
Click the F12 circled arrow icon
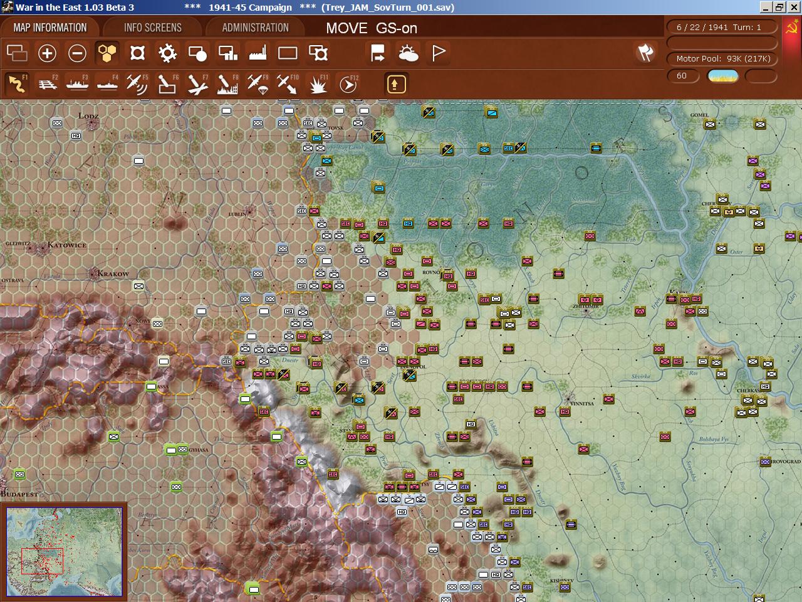(348, 83)
